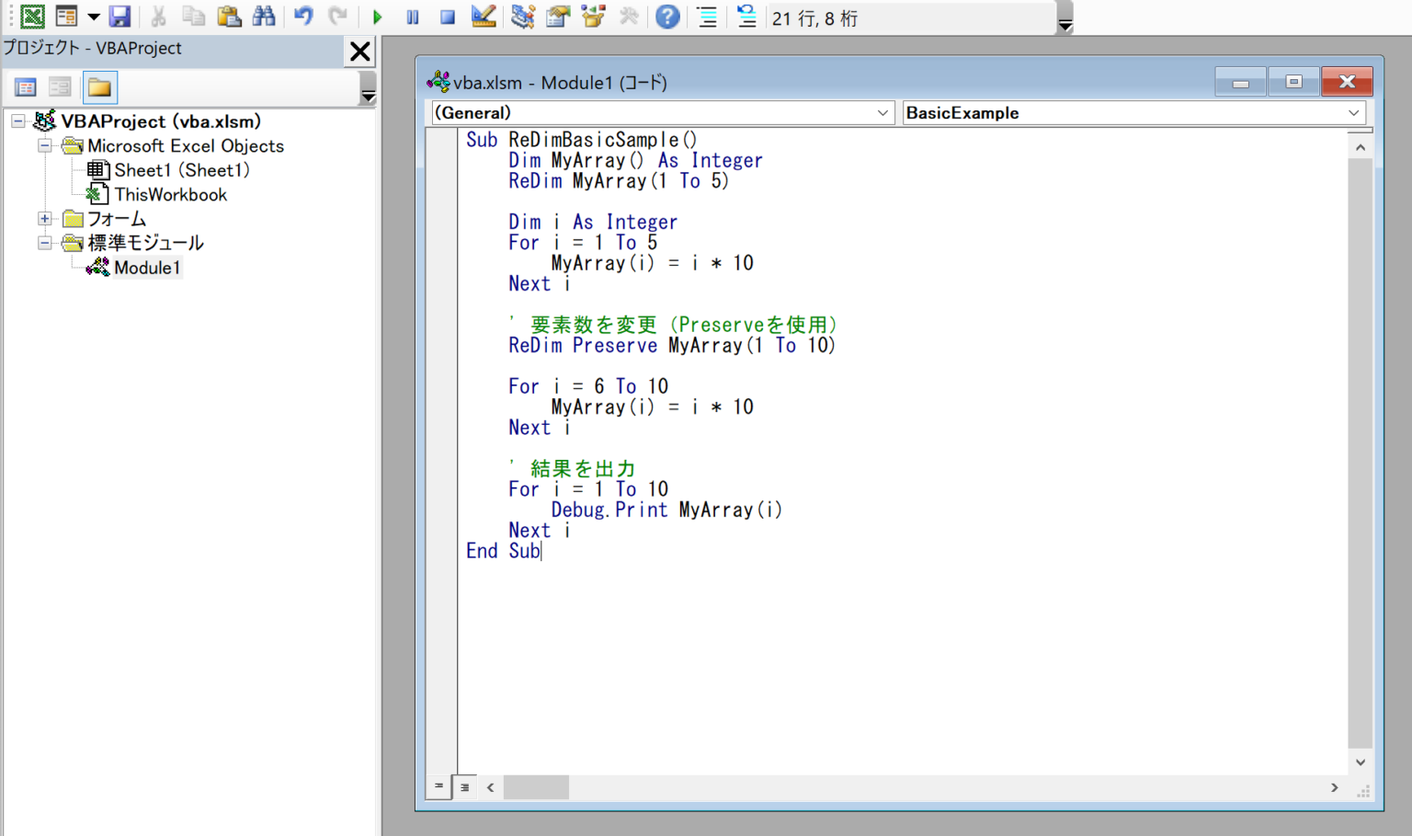
Task: Open the Insert UserForm dropdown arrow
Action: pos(93,17)
